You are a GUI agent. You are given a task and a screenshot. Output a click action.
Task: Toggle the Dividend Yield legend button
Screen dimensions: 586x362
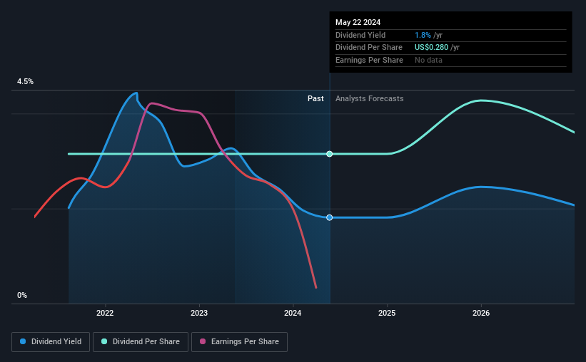(x=51, y=342)
